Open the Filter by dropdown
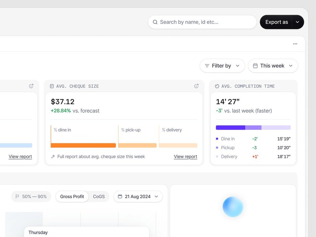316x237 pixels. pos(222,66)
